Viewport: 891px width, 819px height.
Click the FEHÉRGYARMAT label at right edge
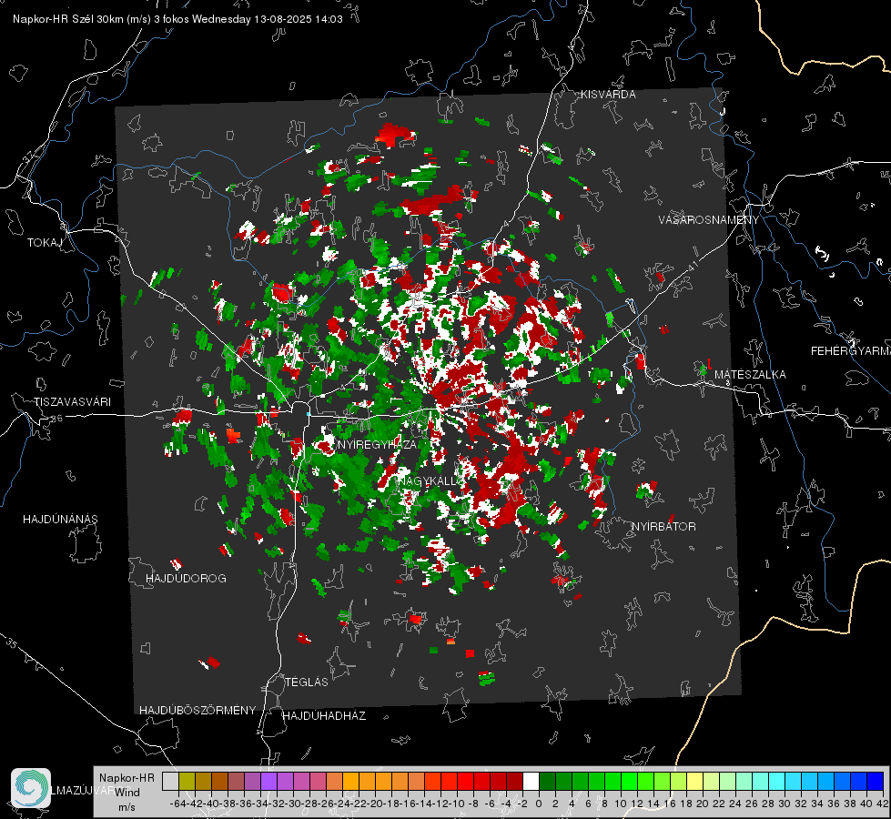click(x=851, y=351)
